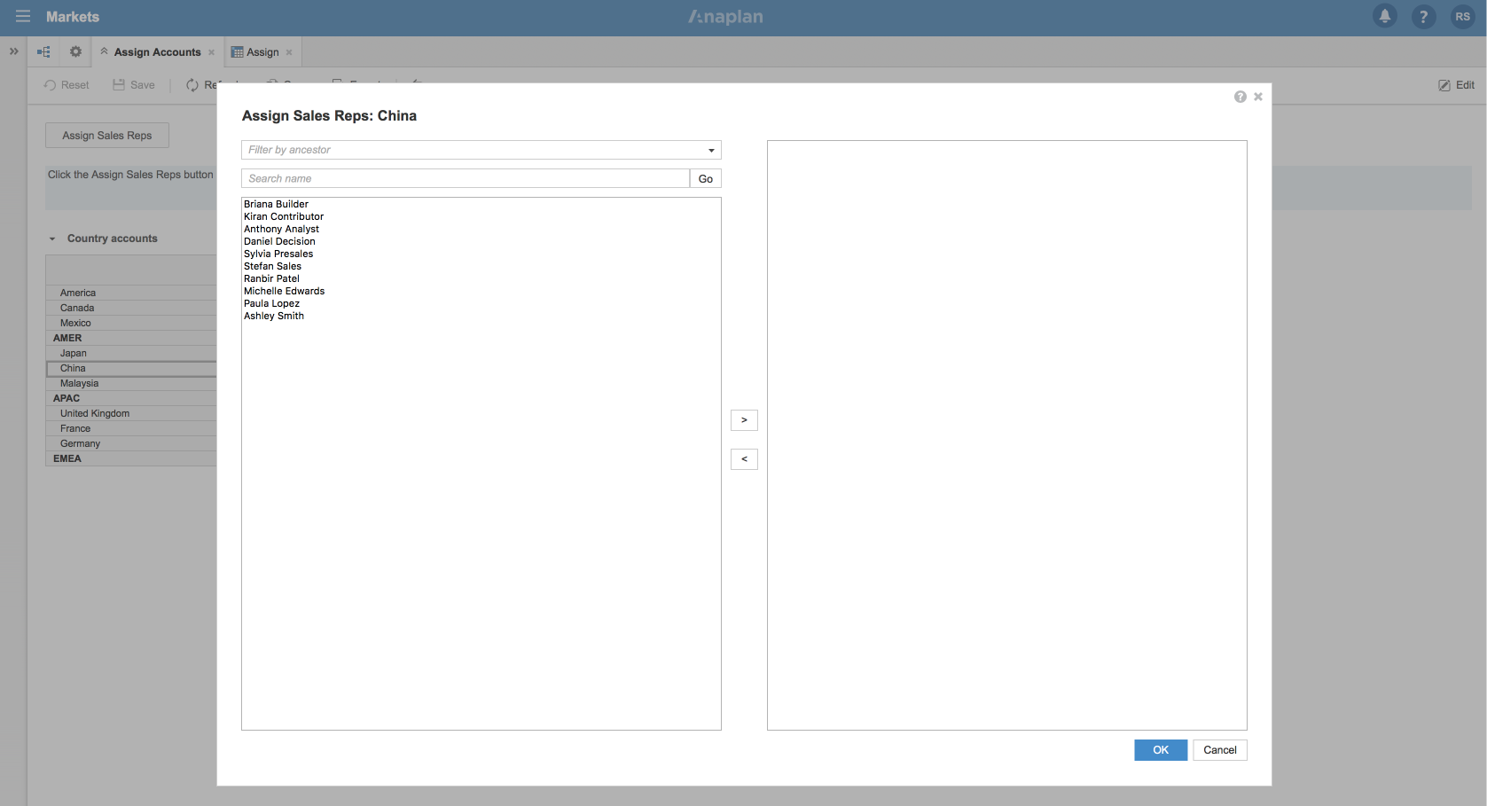
Task: Click the Edit button at top right
Action: [1456, 85]
